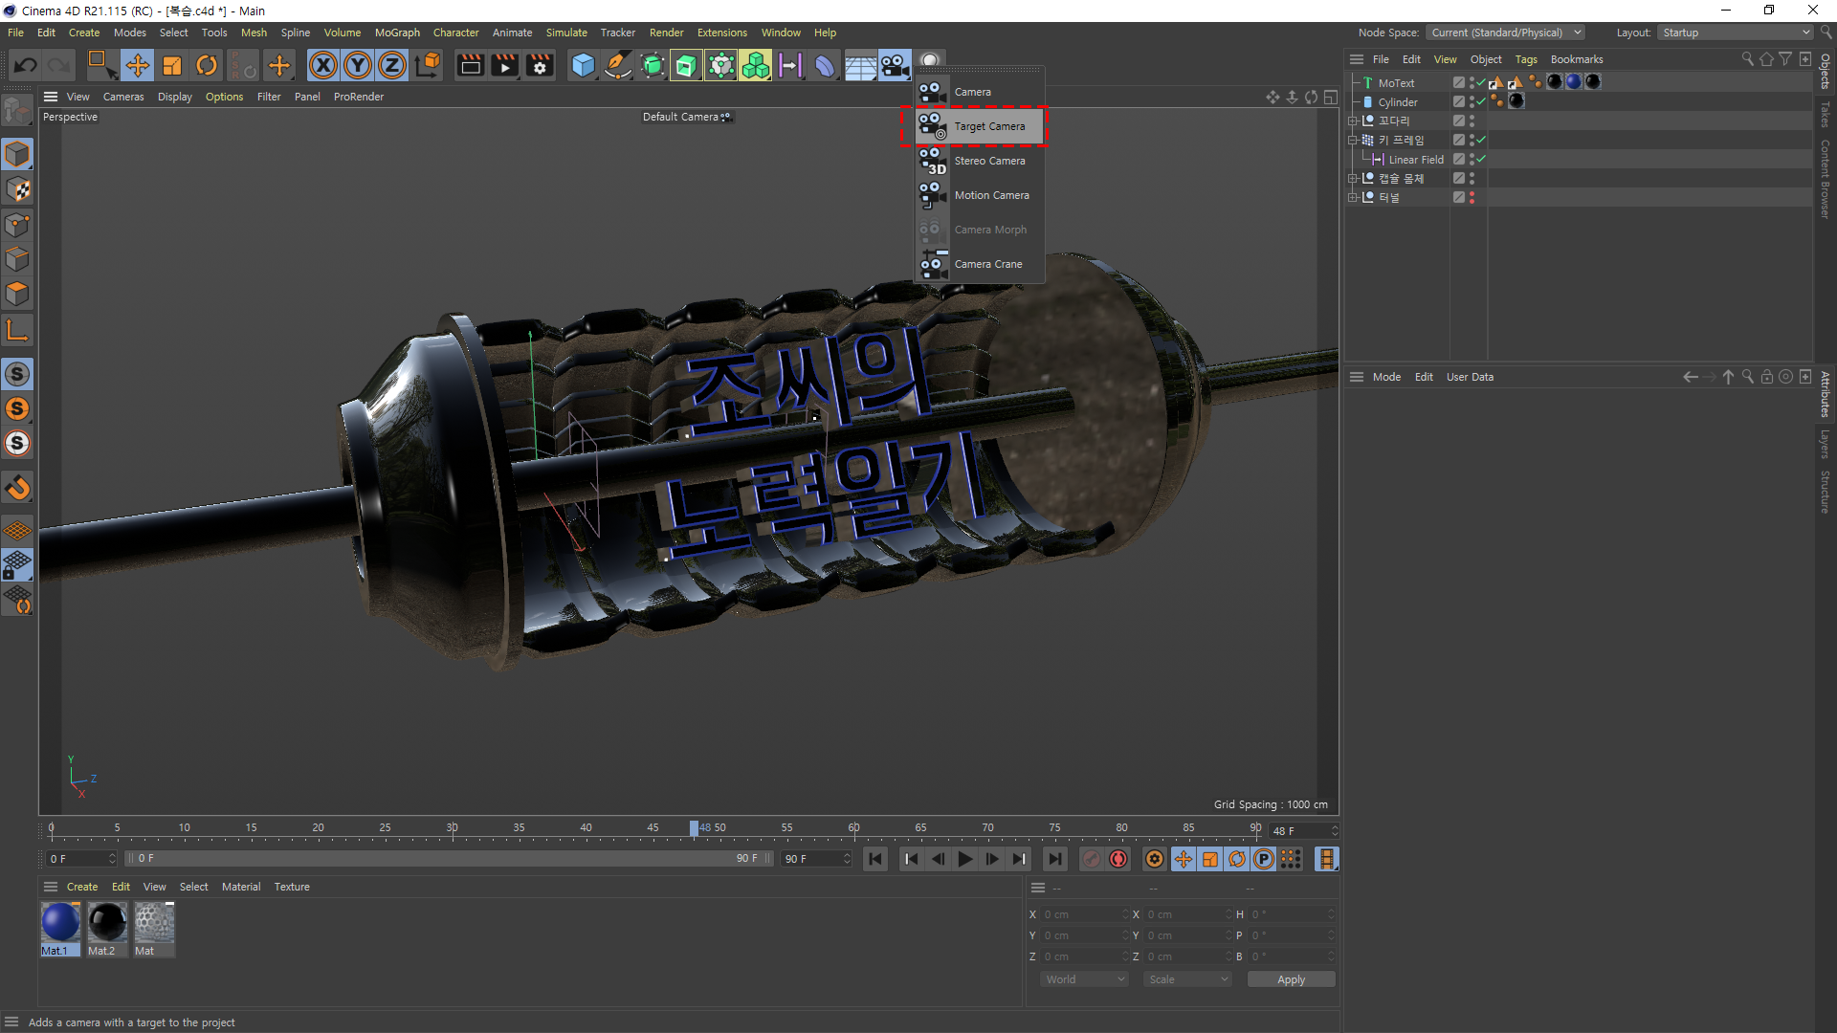Toggle Cylinder layer checkbox in Object Manager
Screen dimensions: 1837x1033
pyautogui.click(x=1459, y=102)
